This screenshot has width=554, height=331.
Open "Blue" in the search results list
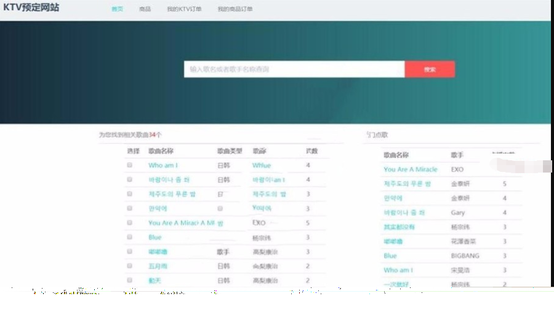pyautogui.click(x=155, y=237)
